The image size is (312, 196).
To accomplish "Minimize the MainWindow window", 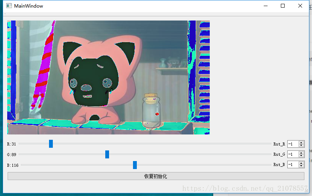I will click(266, 6).
